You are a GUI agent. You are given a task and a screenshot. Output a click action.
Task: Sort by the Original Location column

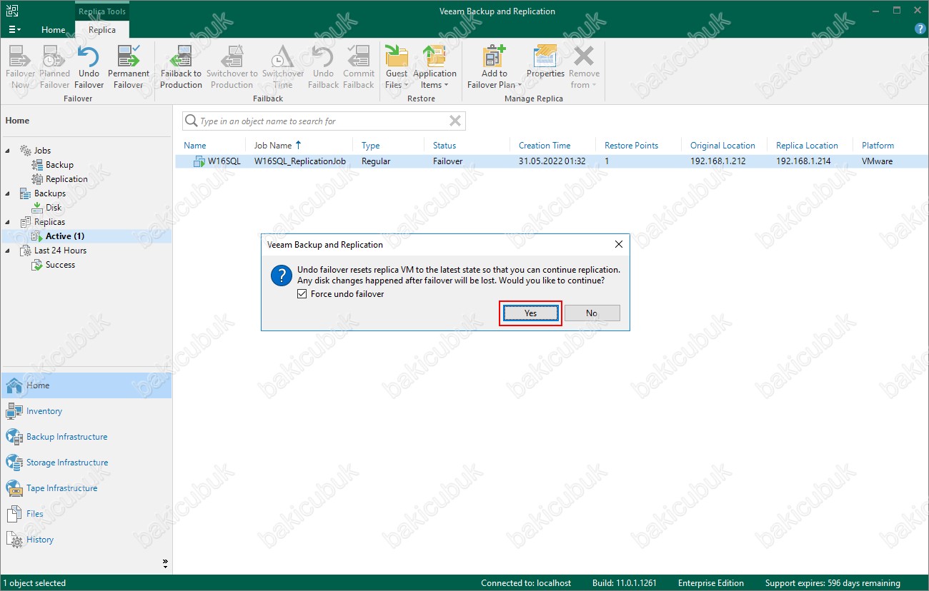(722, 146)
